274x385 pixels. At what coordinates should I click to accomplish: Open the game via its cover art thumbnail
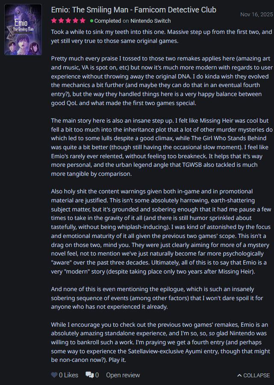23,30
